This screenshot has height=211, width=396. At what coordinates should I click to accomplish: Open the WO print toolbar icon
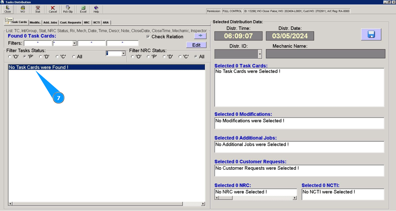pyautogui.click(x=23, y=9)
